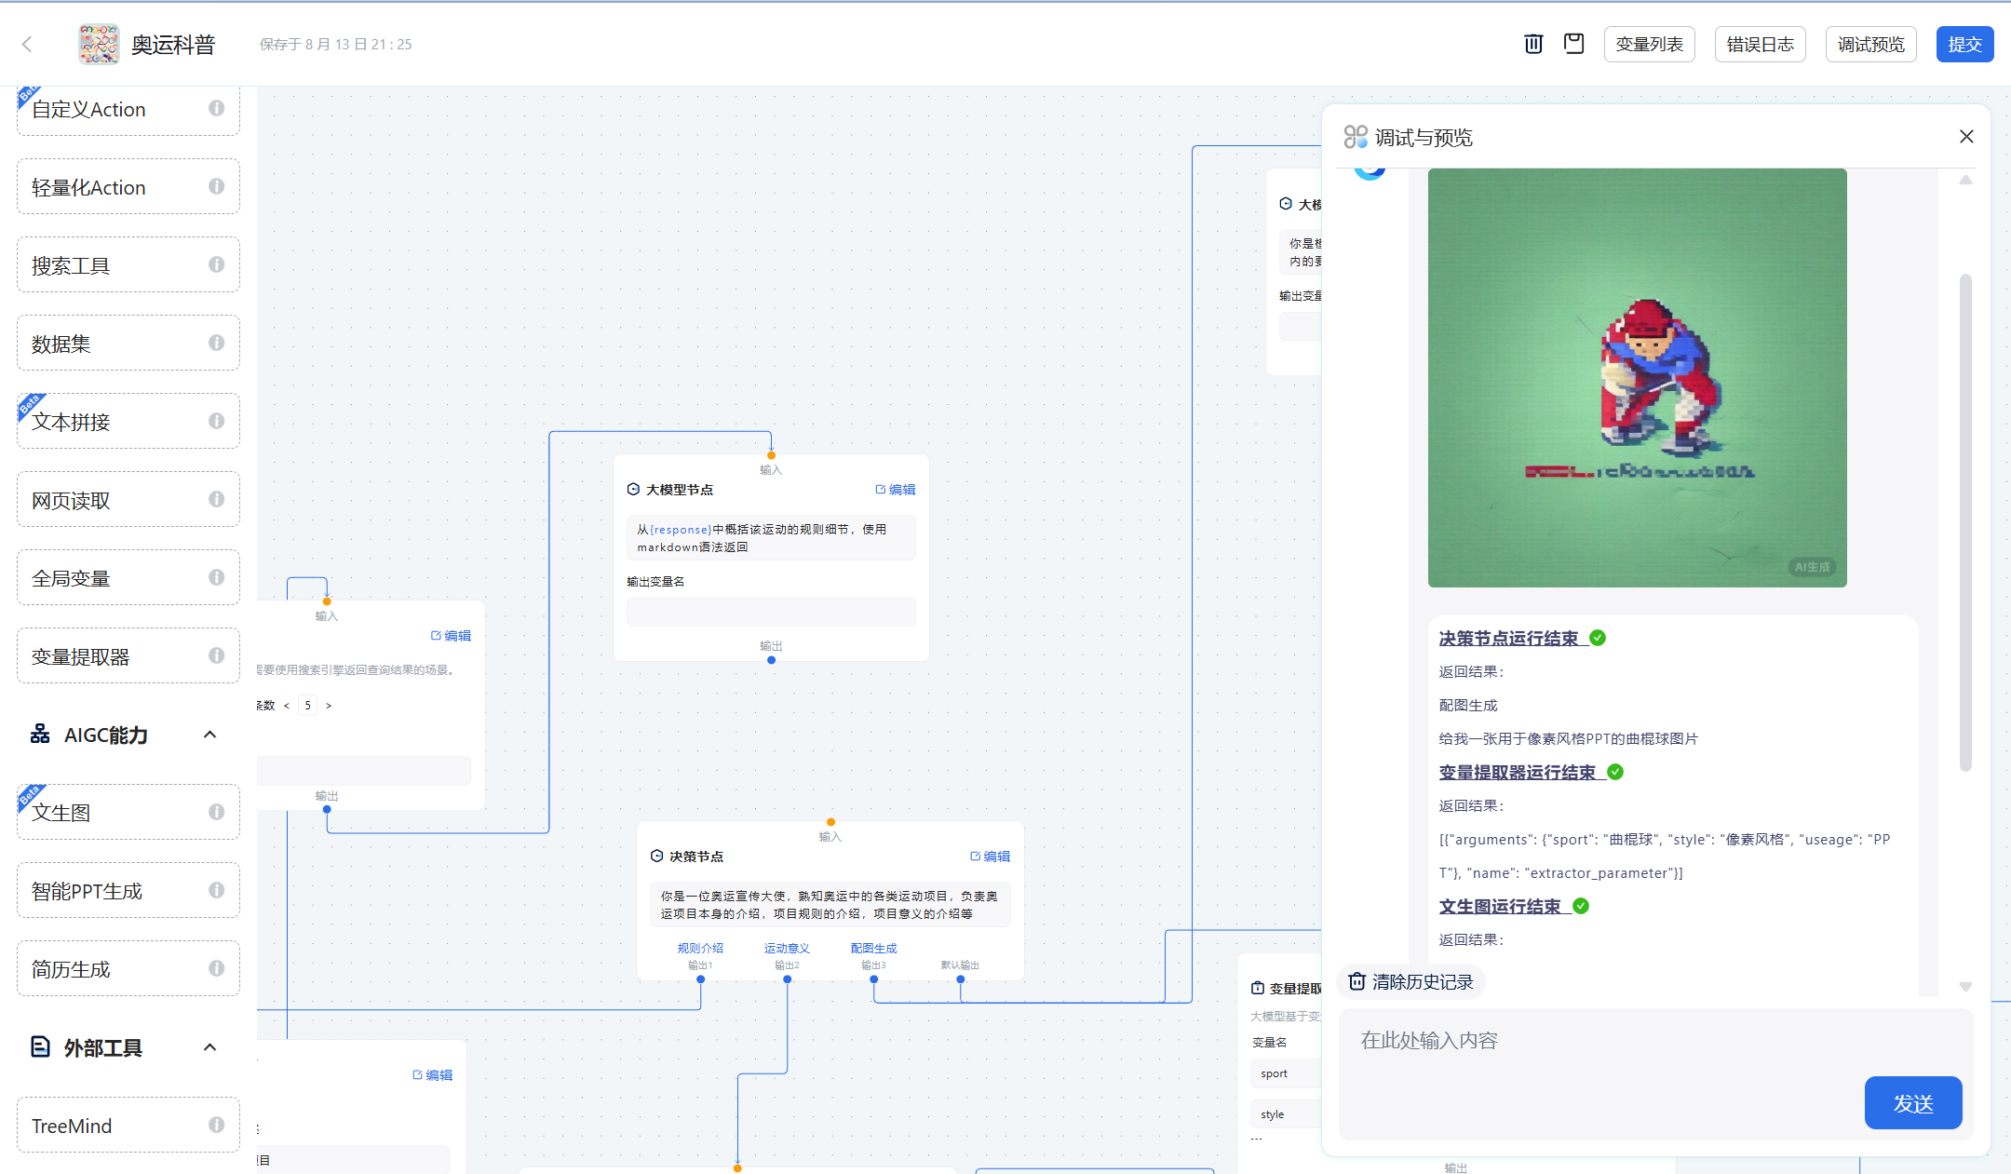
Task: Click the 调试预览 button
Action: (1870, 44)
